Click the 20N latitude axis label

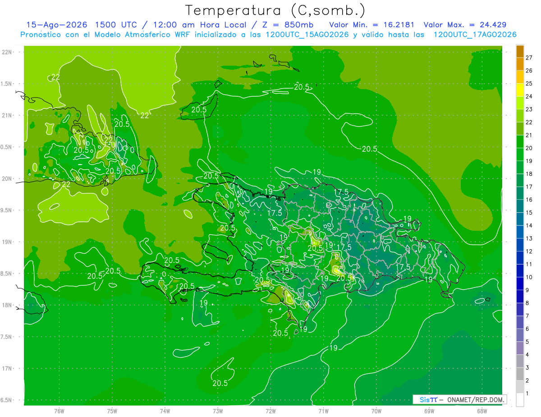(6, 179)
